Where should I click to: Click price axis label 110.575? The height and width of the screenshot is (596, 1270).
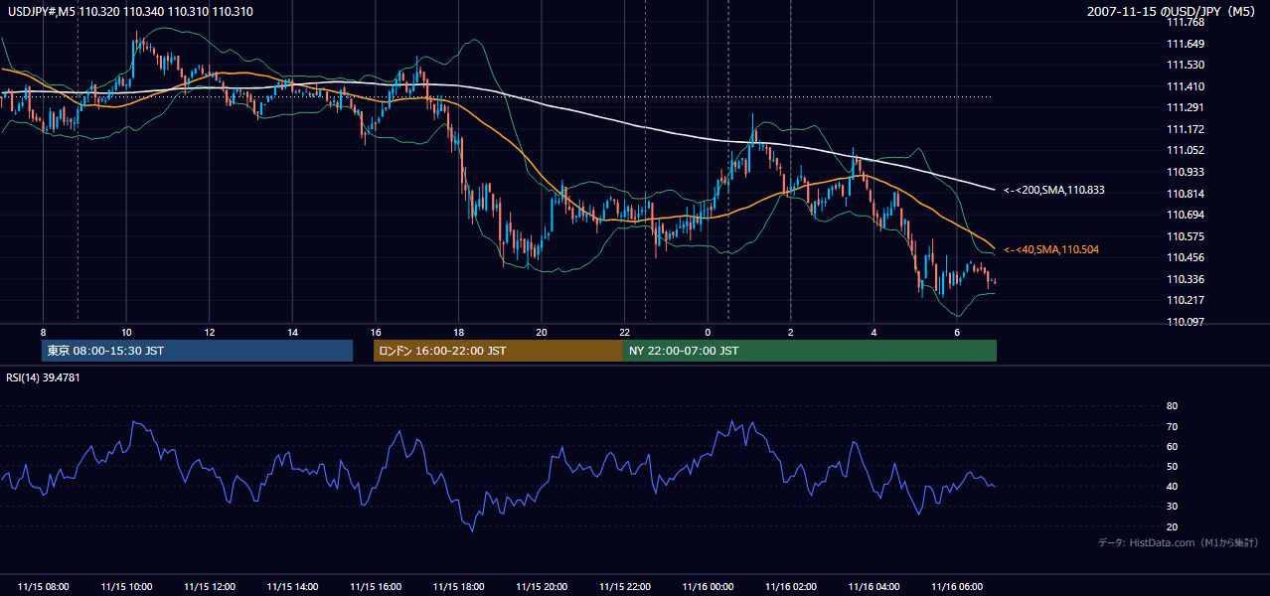(x=1186, y=236)
